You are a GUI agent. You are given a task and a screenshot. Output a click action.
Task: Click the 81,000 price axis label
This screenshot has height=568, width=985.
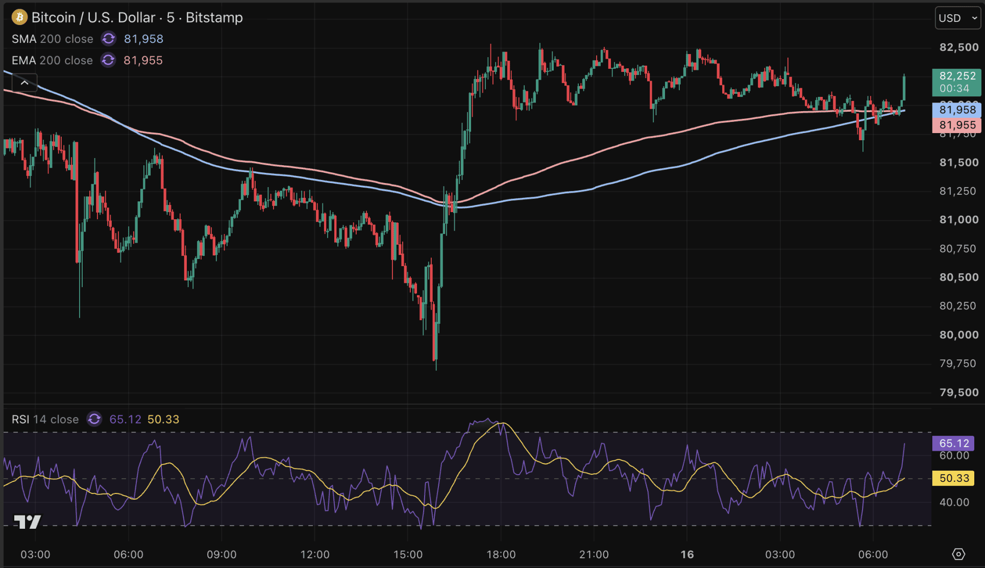pyautogui.click(x=959, y=220)
